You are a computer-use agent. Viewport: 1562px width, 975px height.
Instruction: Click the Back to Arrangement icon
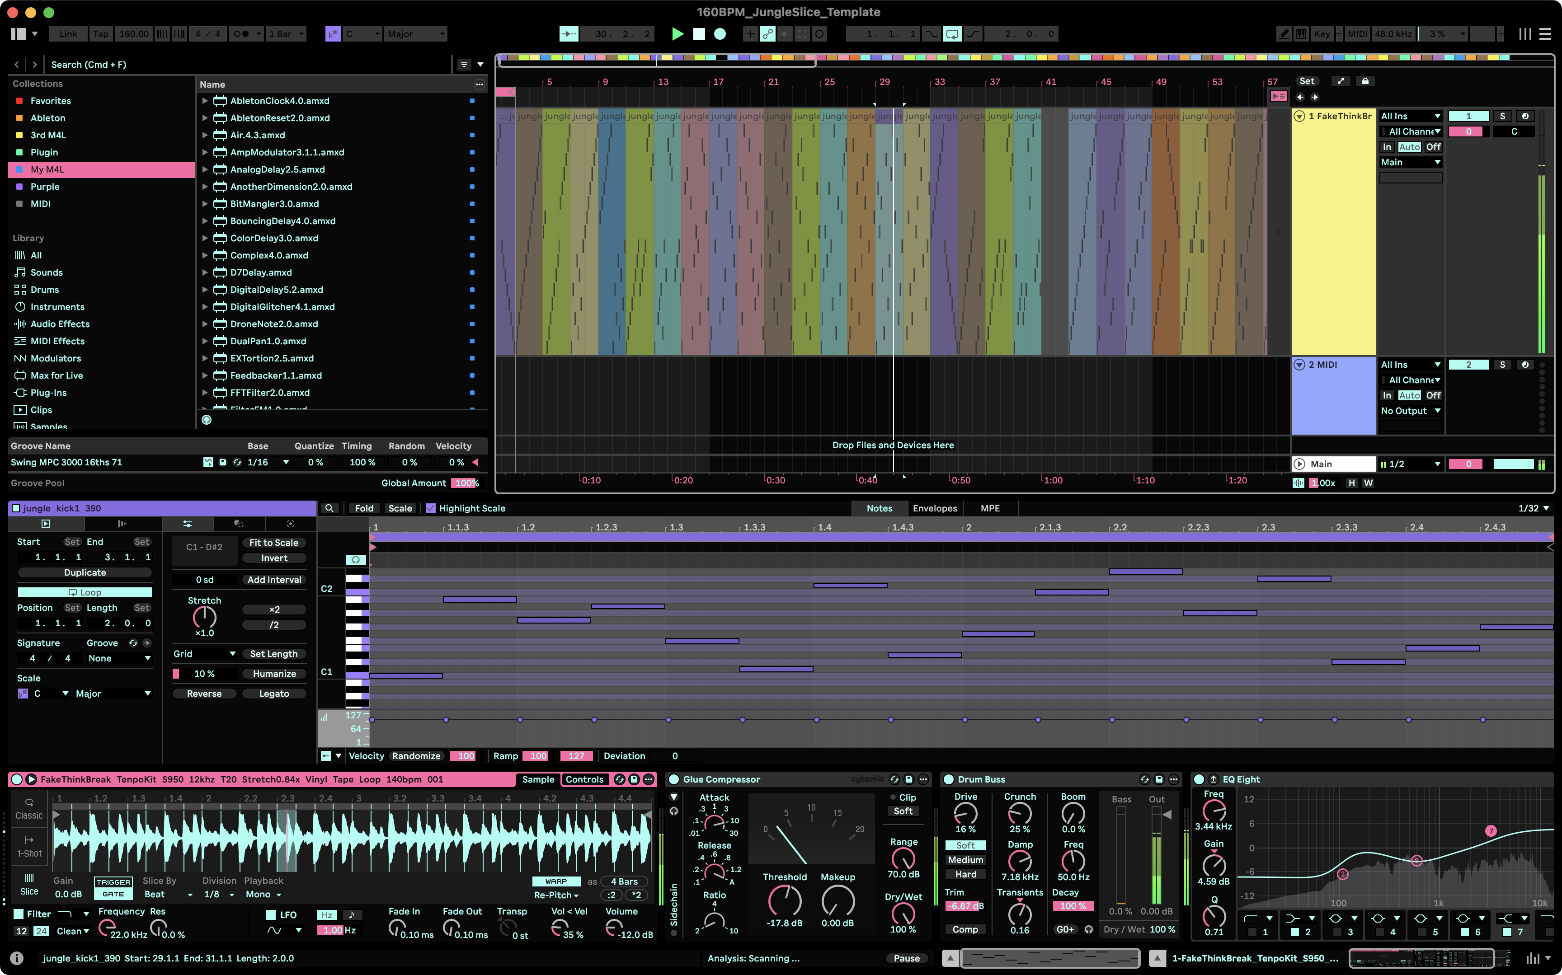coord(1278,97)
